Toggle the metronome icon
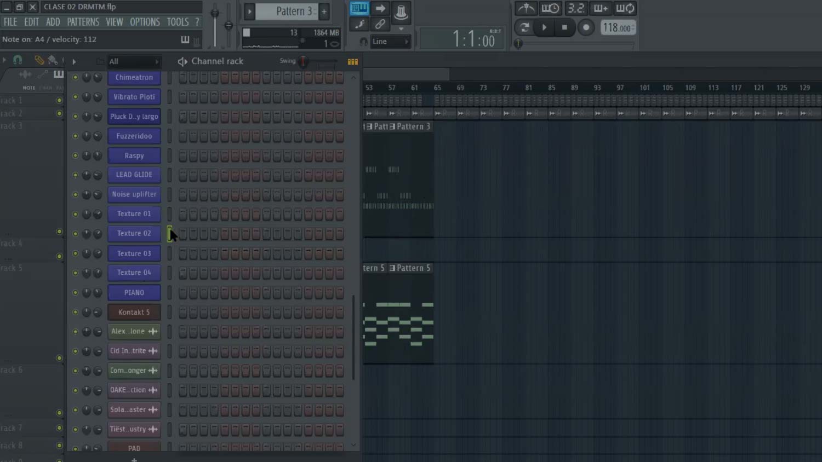Screen dimensions: 822x462 526,8
